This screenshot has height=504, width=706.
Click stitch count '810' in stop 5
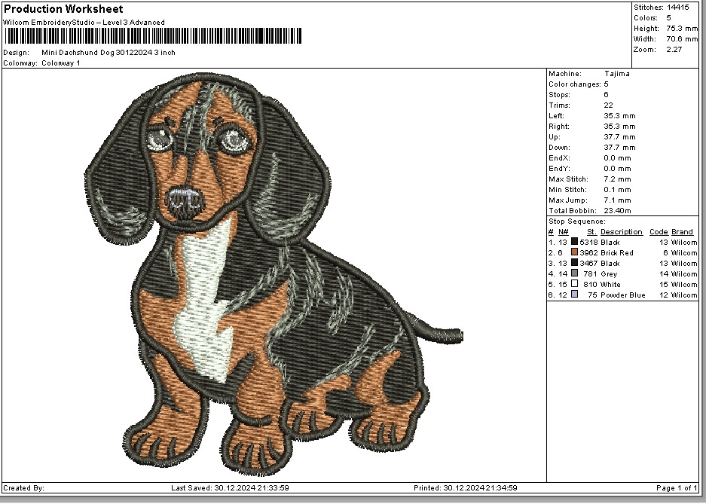coord(590,285)
